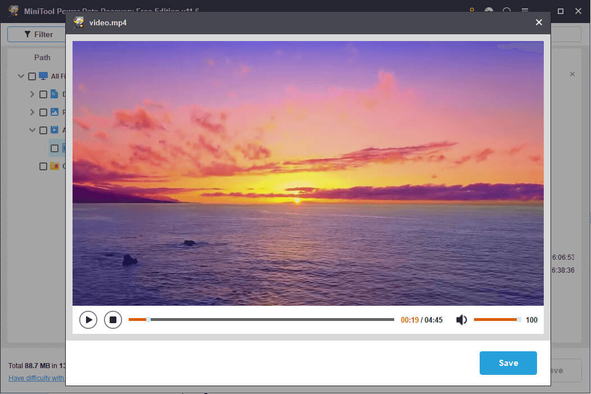
Task: Click the video.mp4 dialog title text
Action: tap(108, 22)
